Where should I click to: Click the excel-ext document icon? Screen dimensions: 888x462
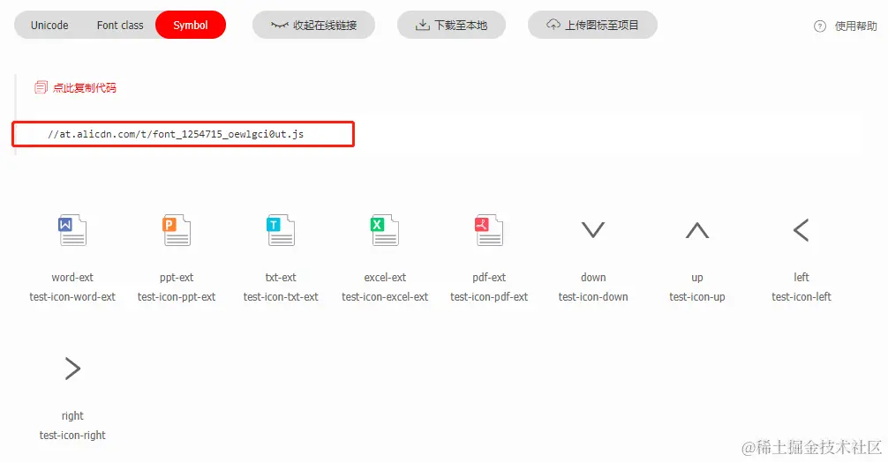(x=385, y=230)
